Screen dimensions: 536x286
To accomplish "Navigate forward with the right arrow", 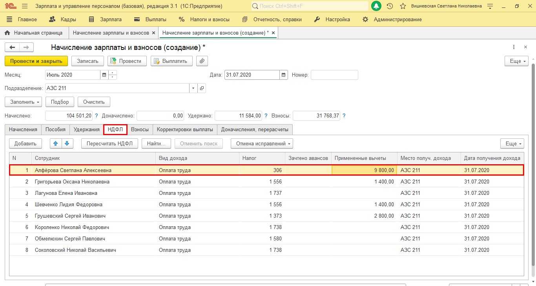I will [26, 48].
